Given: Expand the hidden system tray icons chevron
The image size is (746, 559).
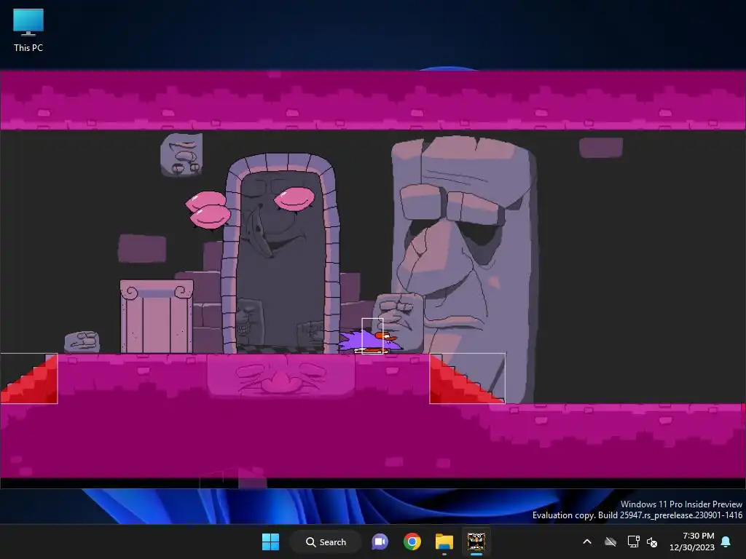Looking at the screenshot, I should tap(587, 542).
